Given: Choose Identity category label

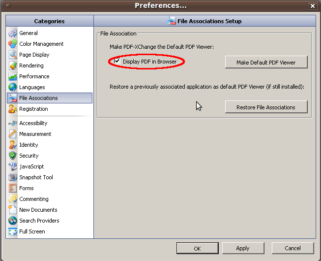Looking at the screenshot, I should (x=29, y=145).
